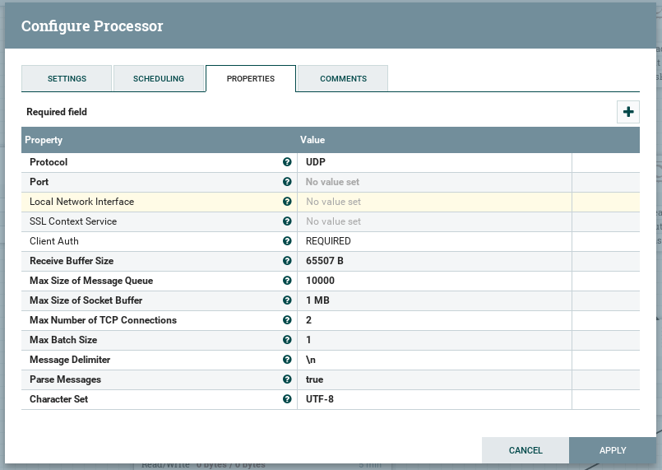Click the add new property plus icon
The image size is (662, 470).
[x=628, y=112]
